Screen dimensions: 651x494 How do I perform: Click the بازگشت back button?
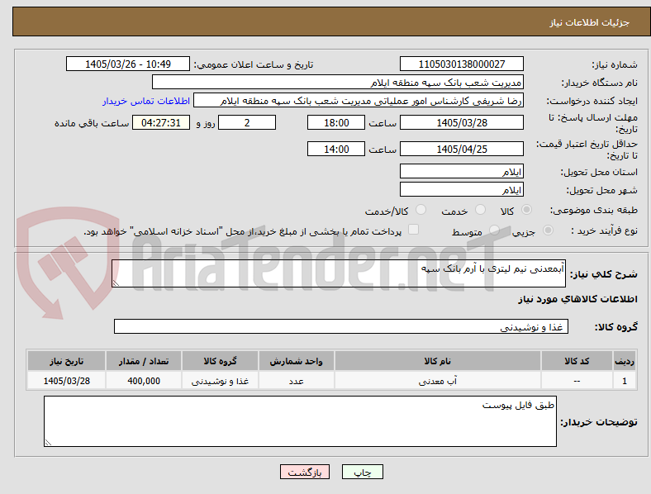tap(305, 472)
